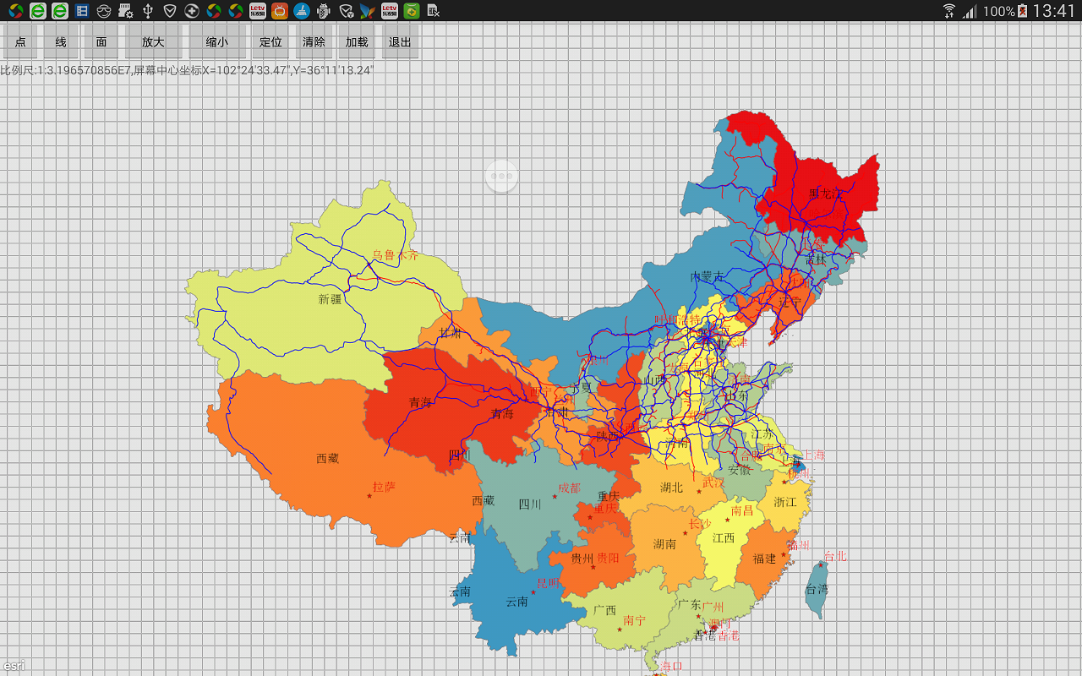1082x676 pixels.
Task: Tap the floating three-dot assistive button
Action: [501, 177]
